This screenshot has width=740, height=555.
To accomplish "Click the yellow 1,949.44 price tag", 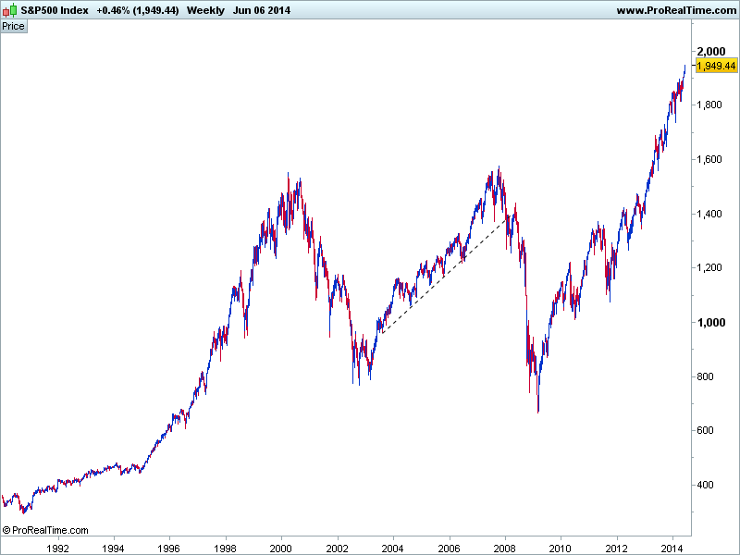I will point(716,66).
